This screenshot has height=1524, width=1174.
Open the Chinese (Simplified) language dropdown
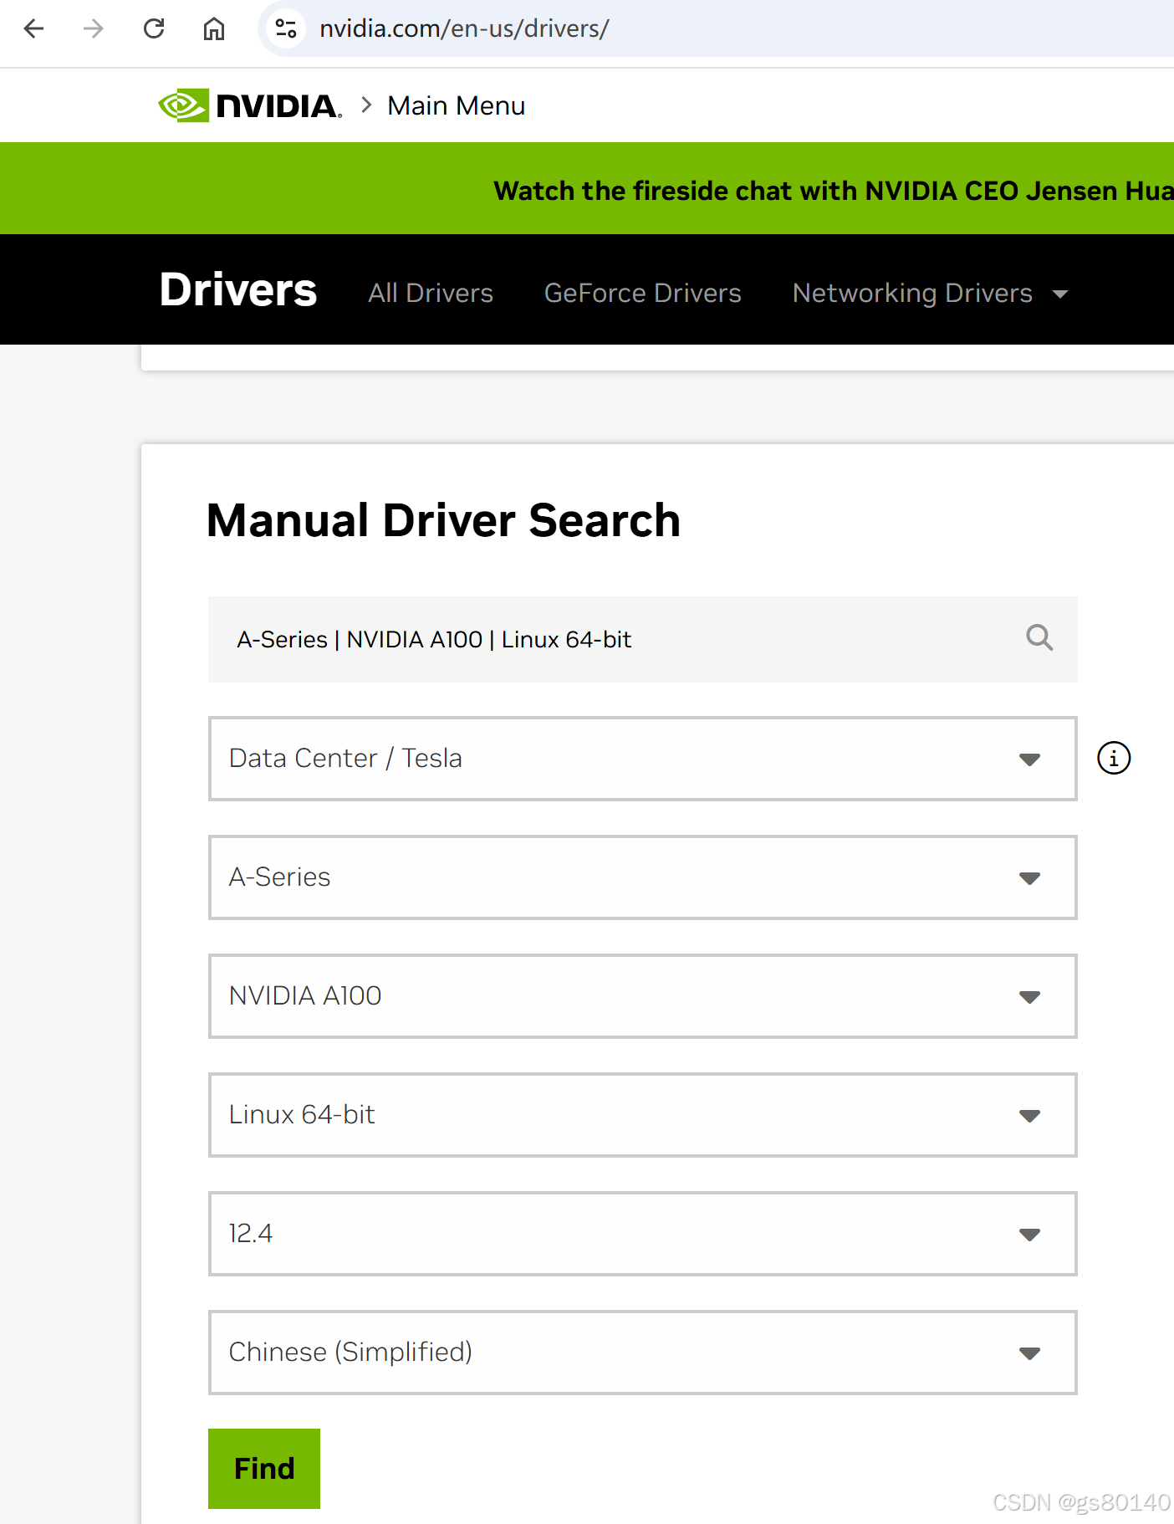[x=642, y=1353]
